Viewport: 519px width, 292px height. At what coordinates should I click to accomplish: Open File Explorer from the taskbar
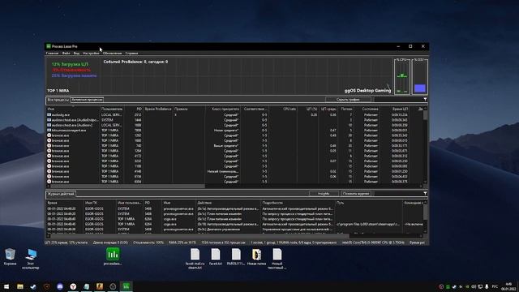click(19, 286)
